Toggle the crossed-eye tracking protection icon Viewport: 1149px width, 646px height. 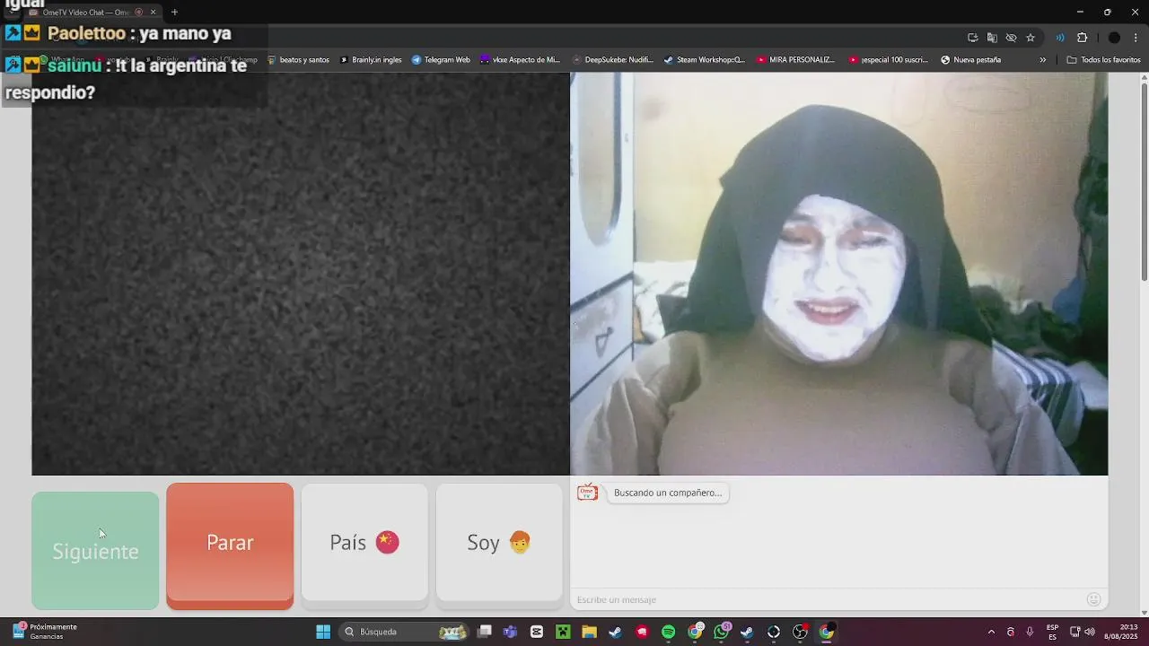tap(1011, 38)
